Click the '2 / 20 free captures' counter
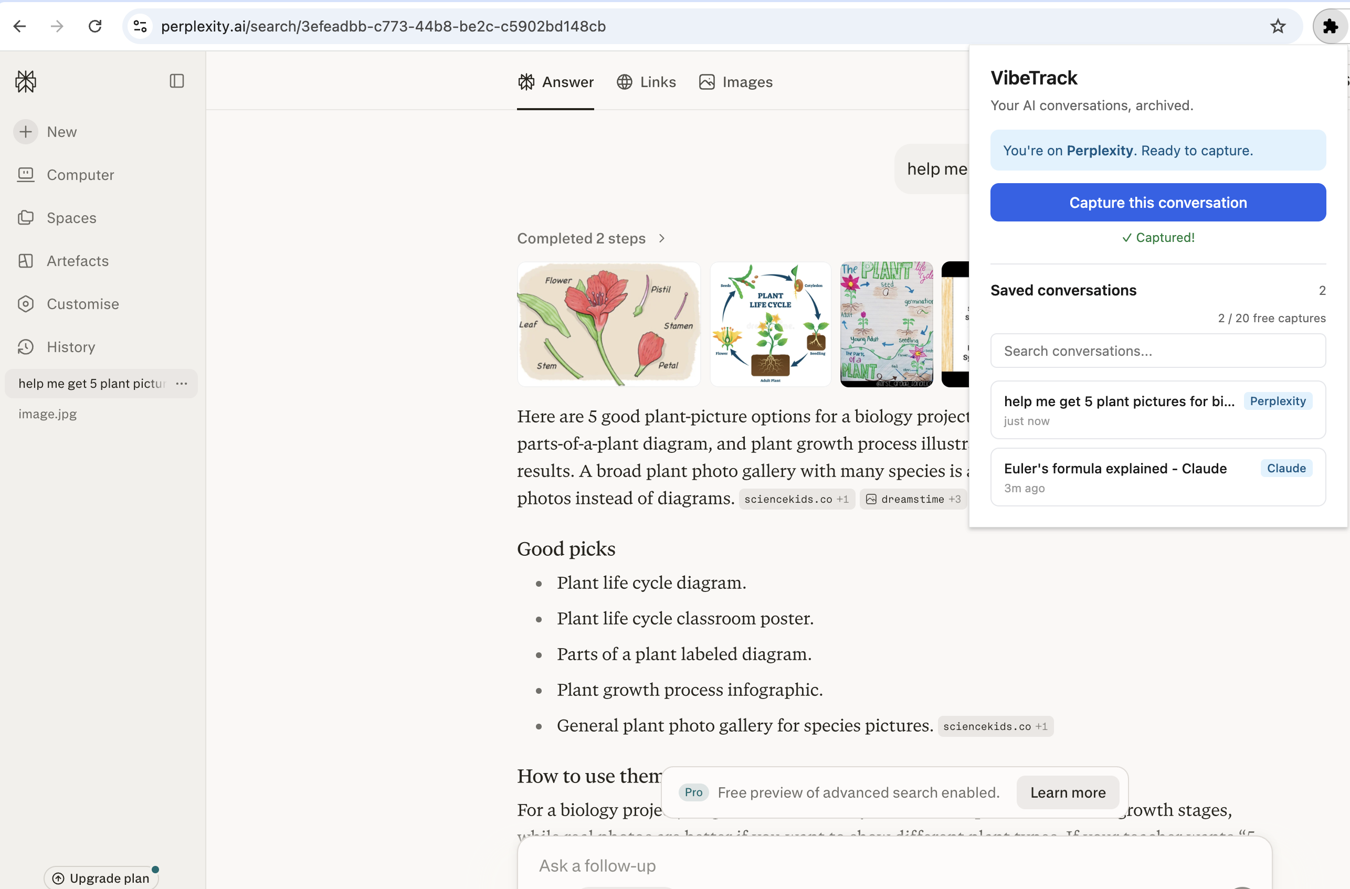This screenshot has width=1350, height=889. 1271,318
